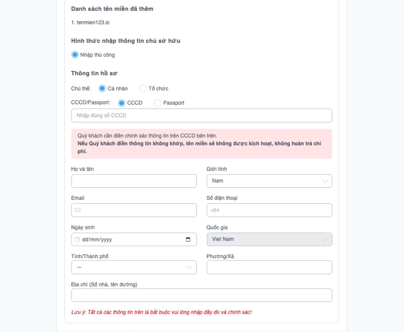Screen dimensions: 404x332
Task: Click the tenmien123.io domain entry
Action: [93, 22]
